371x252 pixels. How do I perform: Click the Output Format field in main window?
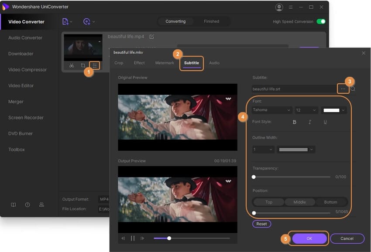pos(103,199)
